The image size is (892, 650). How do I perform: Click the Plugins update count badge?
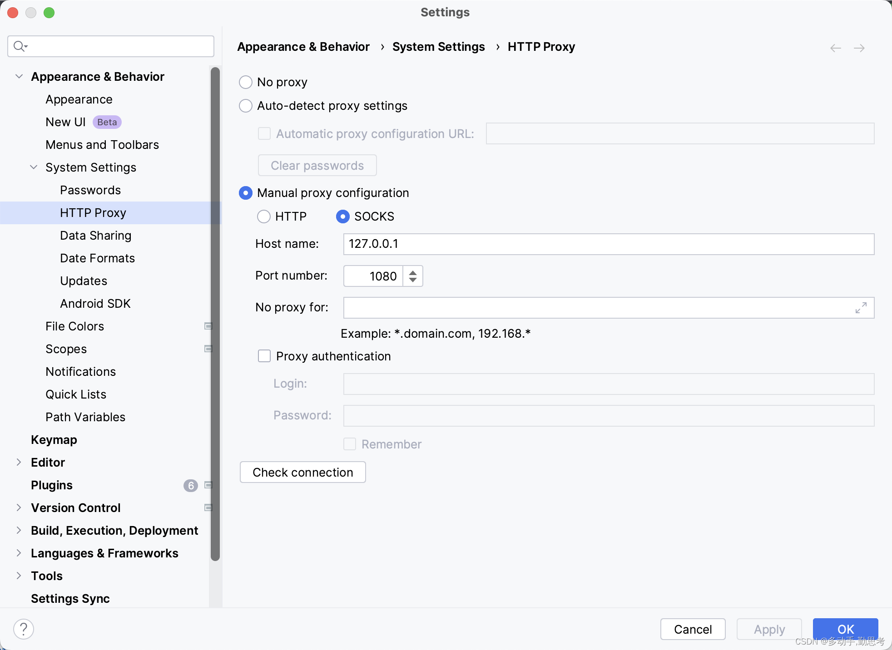click(x=191, y=486)
